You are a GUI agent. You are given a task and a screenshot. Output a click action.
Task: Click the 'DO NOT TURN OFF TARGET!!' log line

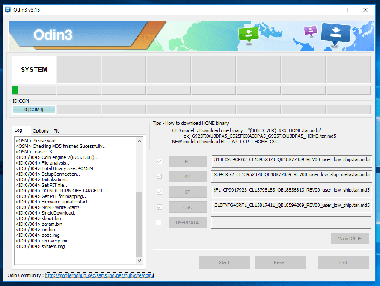point(59,191)
